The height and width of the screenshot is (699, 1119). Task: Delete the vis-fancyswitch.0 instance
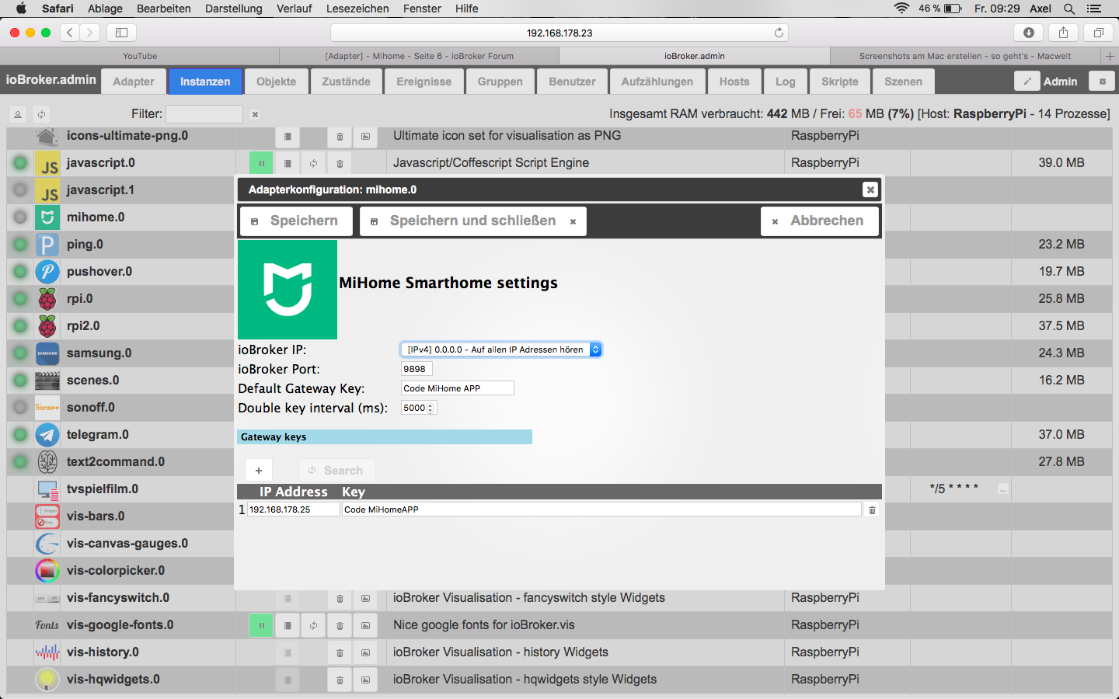340,598
